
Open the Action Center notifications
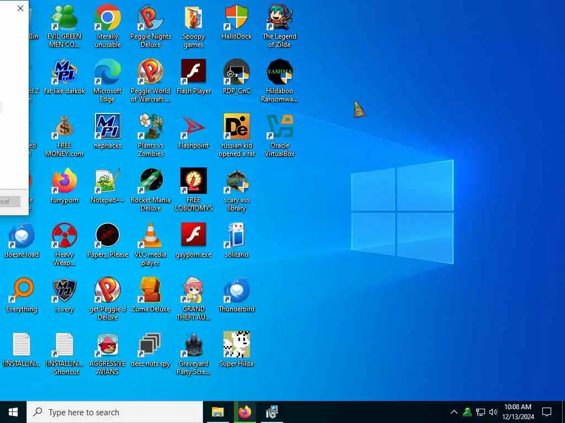click(x=547, y=412)
